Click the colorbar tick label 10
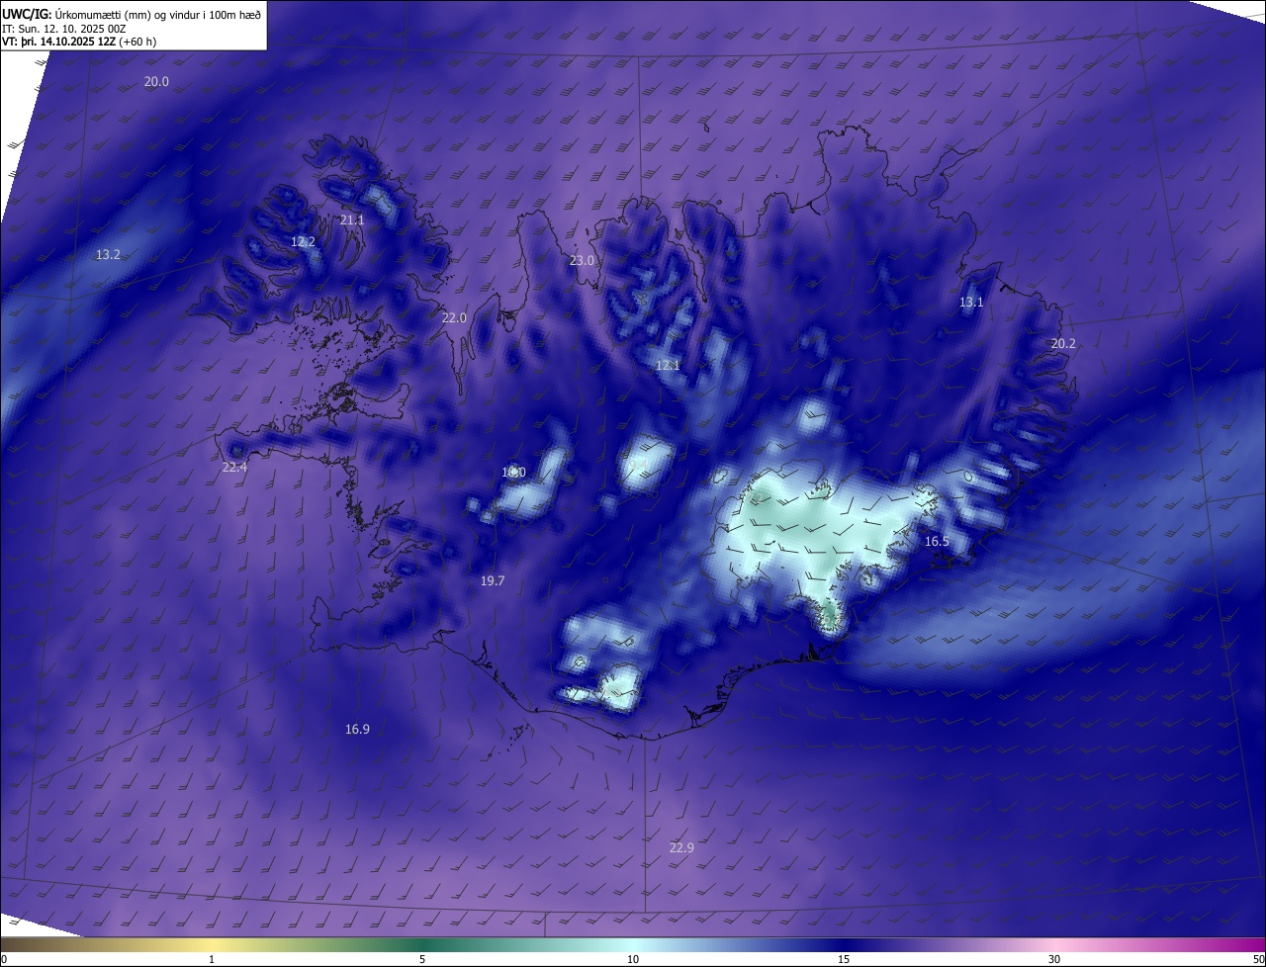1266x967 pixels. coord(633,960)
